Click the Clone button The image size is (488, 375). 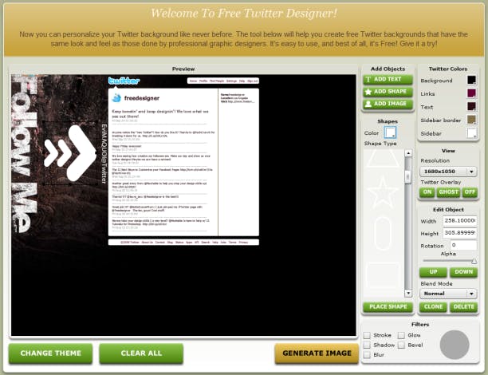433,307
